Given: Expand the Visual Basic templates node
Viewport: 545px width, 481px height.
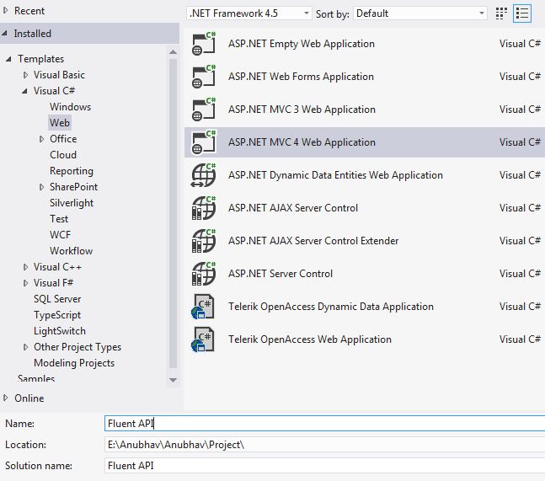Looking at the screenshot, I should click(x=26, y=75).
